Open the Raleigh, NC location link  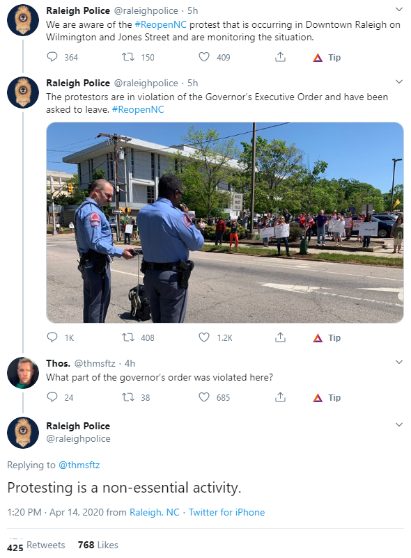155,512
